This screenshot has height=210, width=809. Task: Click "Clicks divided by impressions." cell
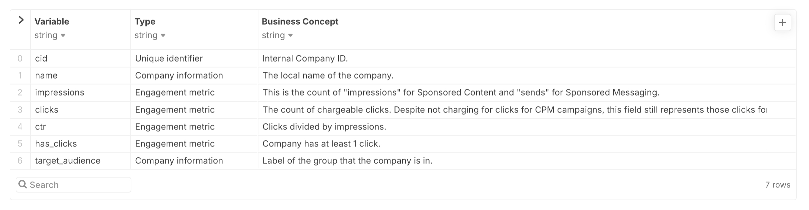coord(324,127)
